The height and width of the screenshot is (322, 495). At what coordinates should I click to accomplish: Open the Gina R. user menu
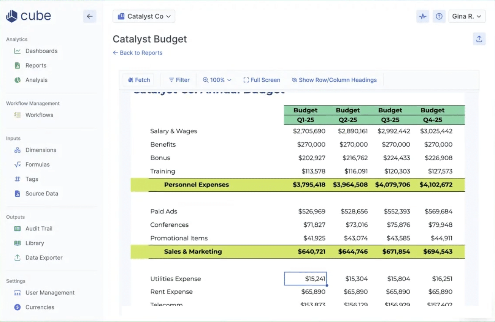[x=467, y=16]
